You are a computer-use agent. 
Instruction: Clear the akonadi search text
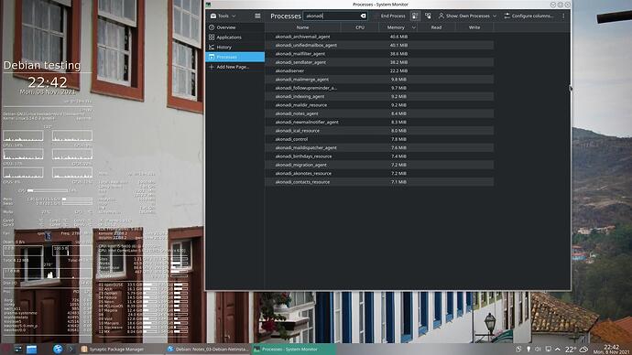[363, 16]
